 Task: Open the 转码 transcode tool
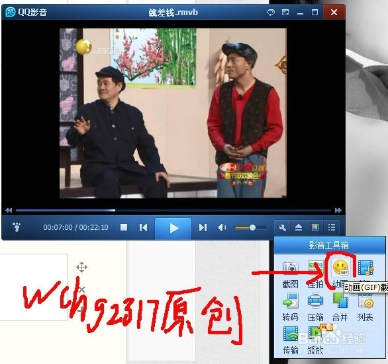pyautogui.click(x=291, y=307)
